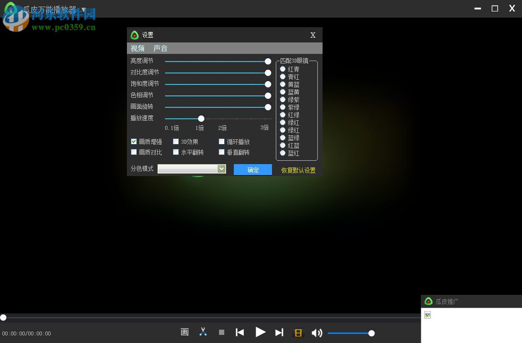Select the 蓝黄 3D glasses option
Image resolution: width=522 pixels, height=343 pixels.
point(282,92)
